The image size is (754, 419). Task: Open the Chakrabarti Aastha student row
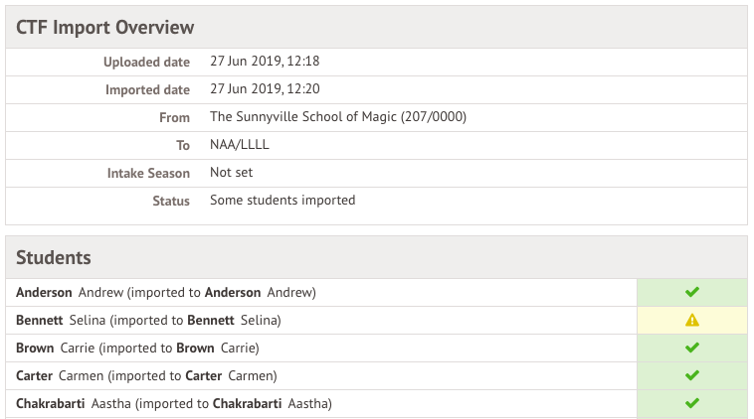pyautogui.click(x=173, y=404)
